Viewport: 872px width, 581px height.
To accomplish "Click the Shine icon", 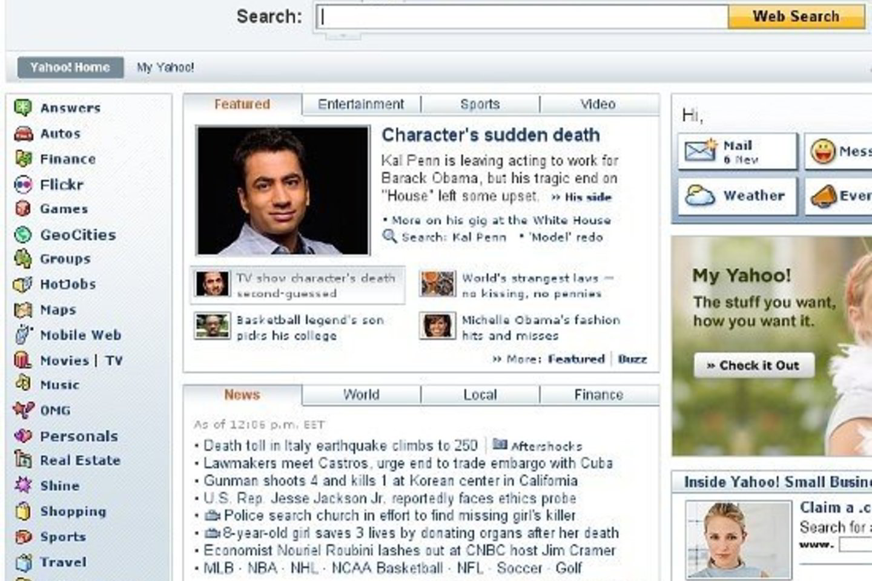I will tap(23, 485).
